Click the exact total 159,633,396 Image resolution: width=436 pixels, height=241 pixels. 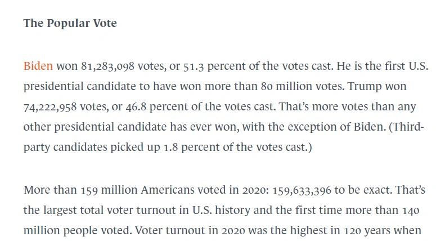pos(302,190)
